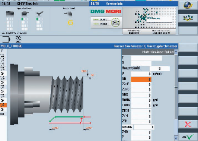Click the RANG angle input field

pyautogui.click(x=141, y=100)
